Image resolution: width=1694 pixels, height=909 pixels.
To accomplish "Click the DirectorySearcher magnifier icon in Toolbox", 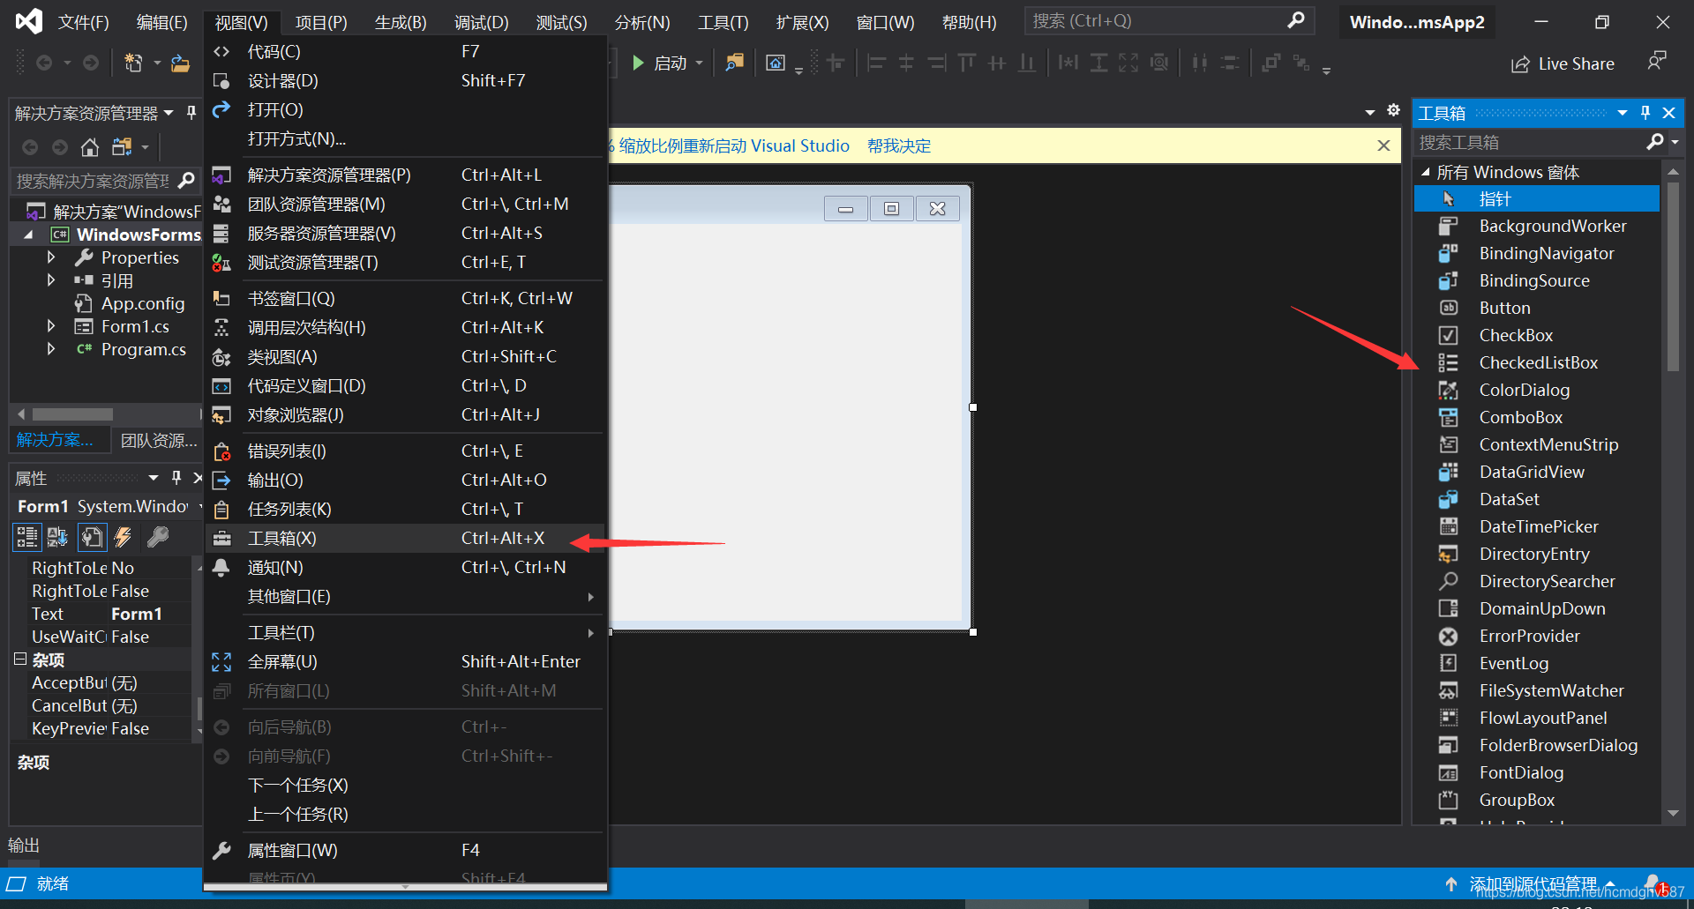I will 1448,581.
